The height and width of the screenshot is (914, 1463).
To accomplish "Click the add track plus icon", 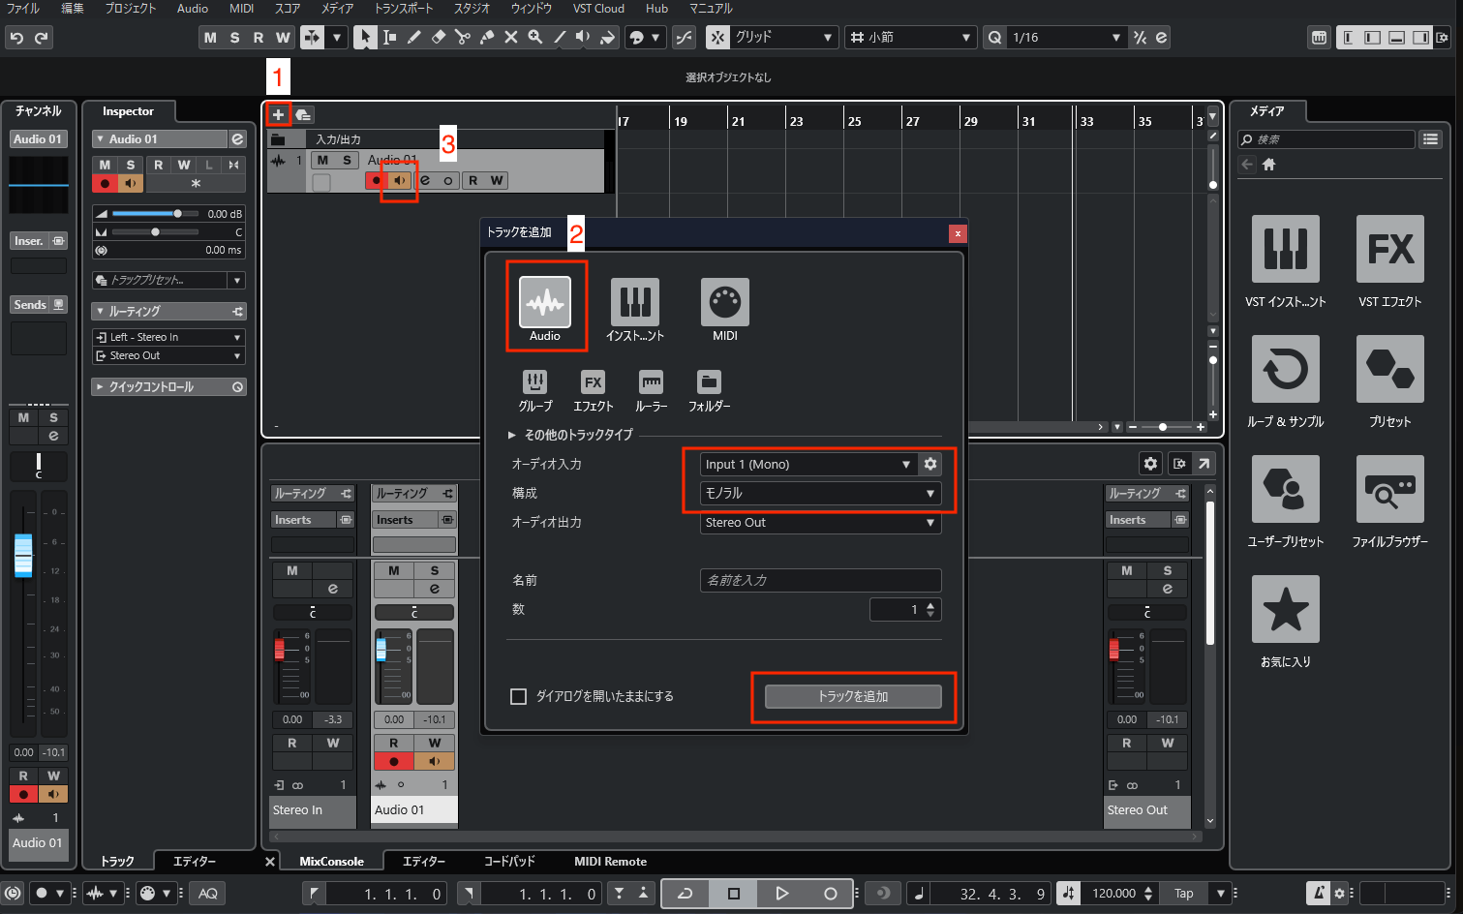I will click(x=278, y=115).
